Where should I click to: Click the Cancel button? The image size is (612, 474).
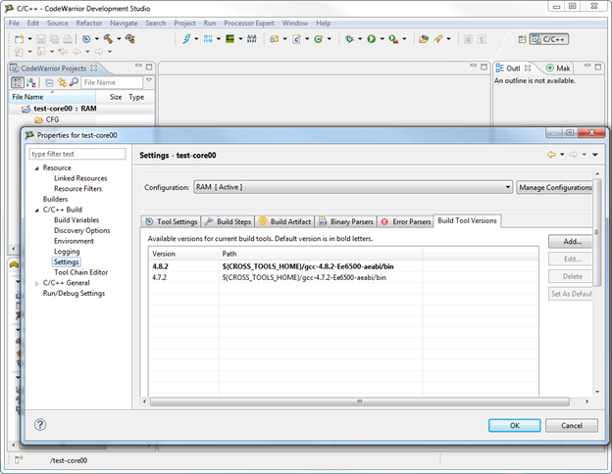572,425
